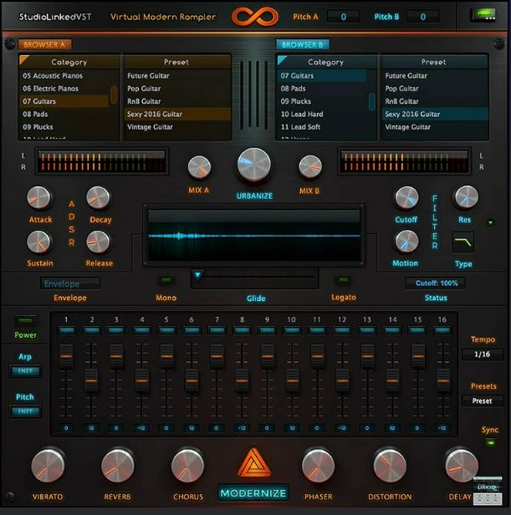Image resolution: width=511 pixels, height=515 pixels.
Task: Click the MIX B knob
Action: point(310,167)
